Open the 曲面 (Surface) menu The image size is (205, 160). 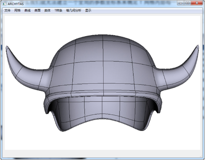37,10
